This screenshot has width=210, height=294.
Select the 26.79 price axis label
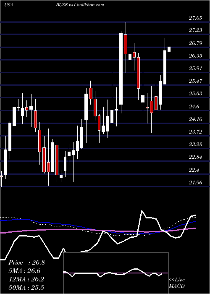click(x=196, y=43)
